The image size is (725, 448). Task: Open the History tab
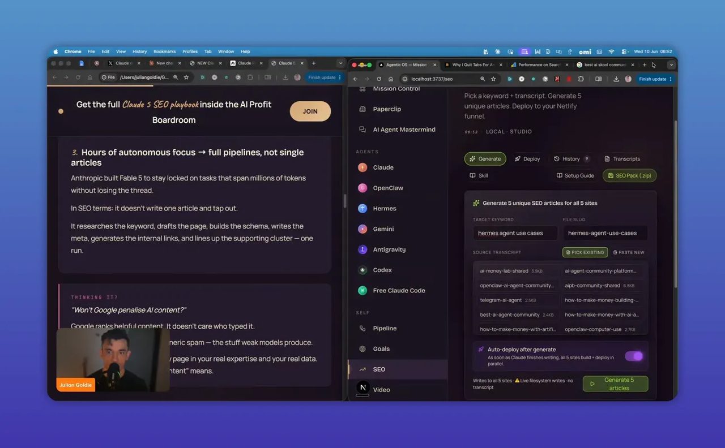click(x=572, y=159)
